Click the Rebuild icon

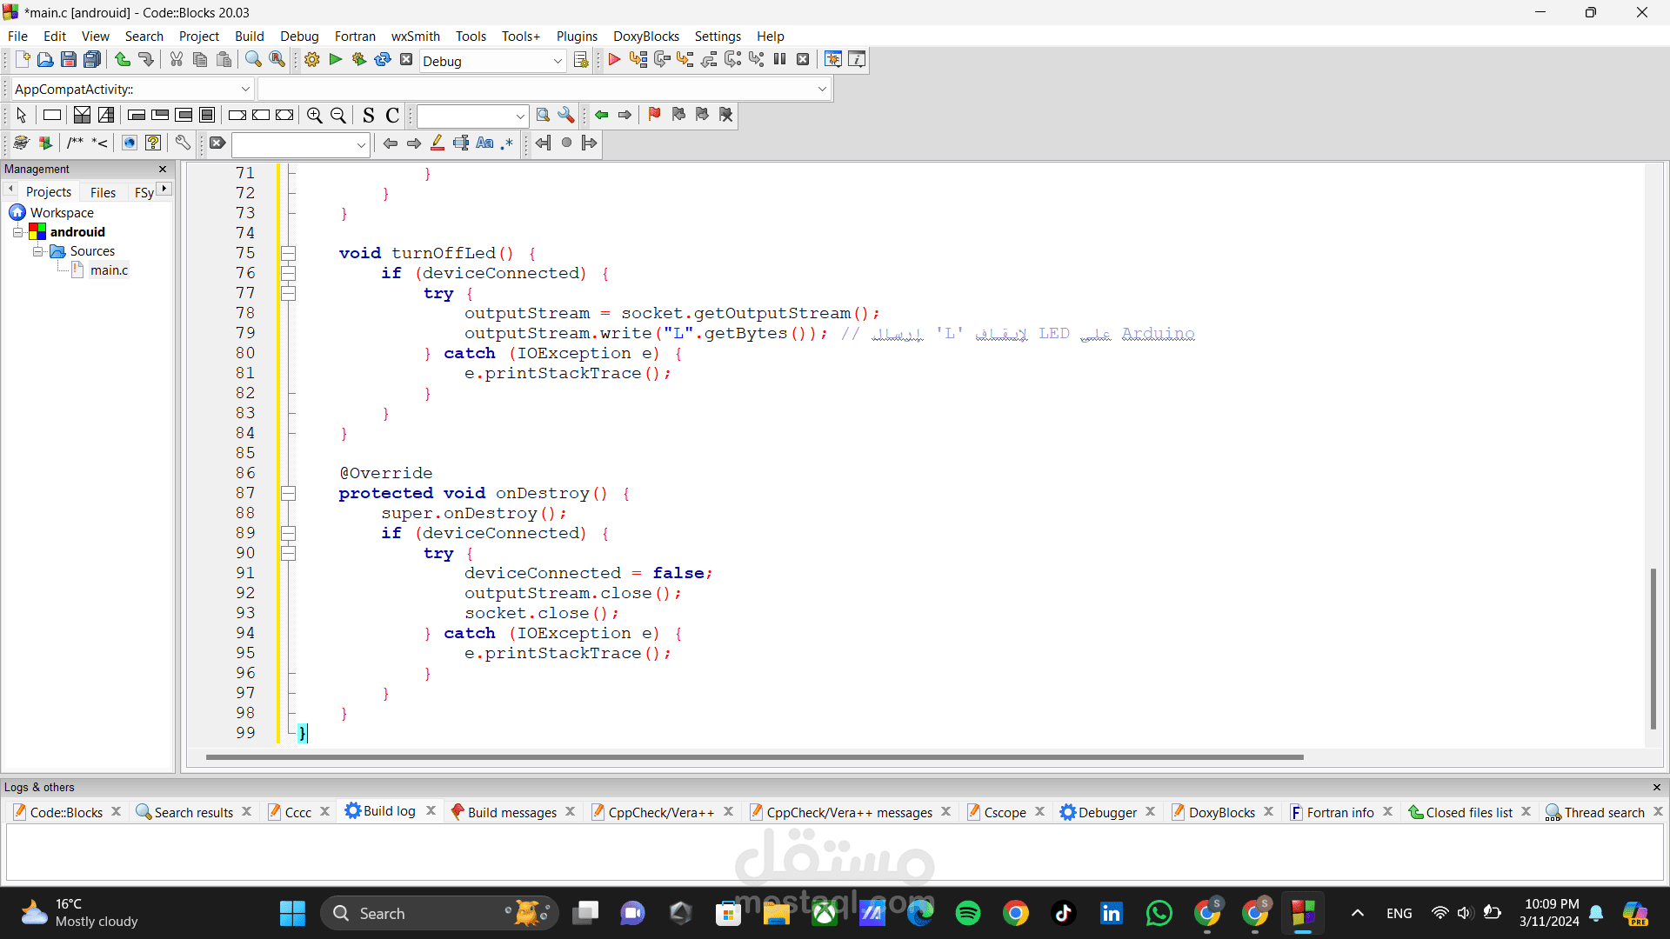tap(383, 60)
